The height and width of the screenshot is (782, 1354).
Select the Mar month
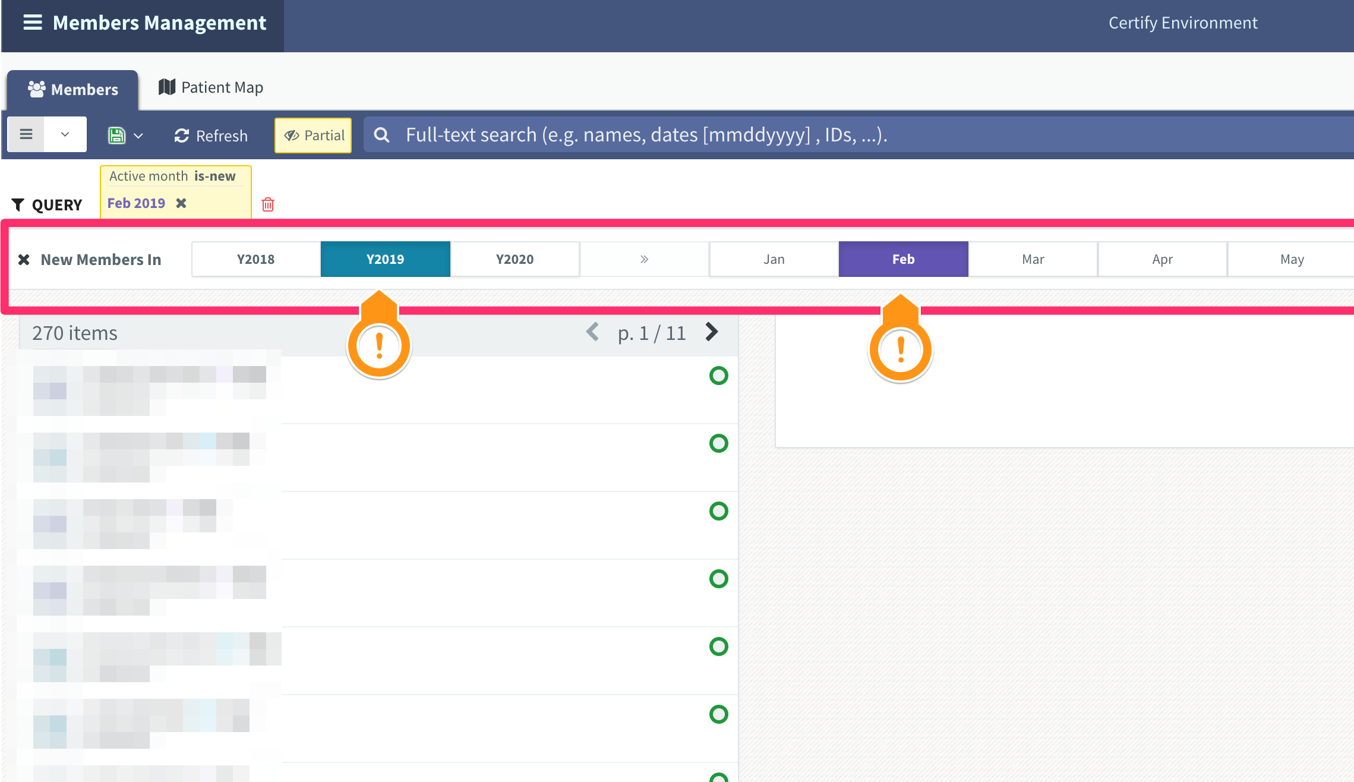[1033, 259]
